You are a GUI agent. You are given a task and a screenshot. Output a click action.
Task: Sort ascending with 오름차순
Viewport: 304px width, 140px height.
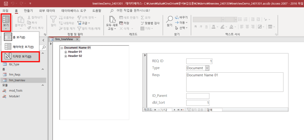66,17
